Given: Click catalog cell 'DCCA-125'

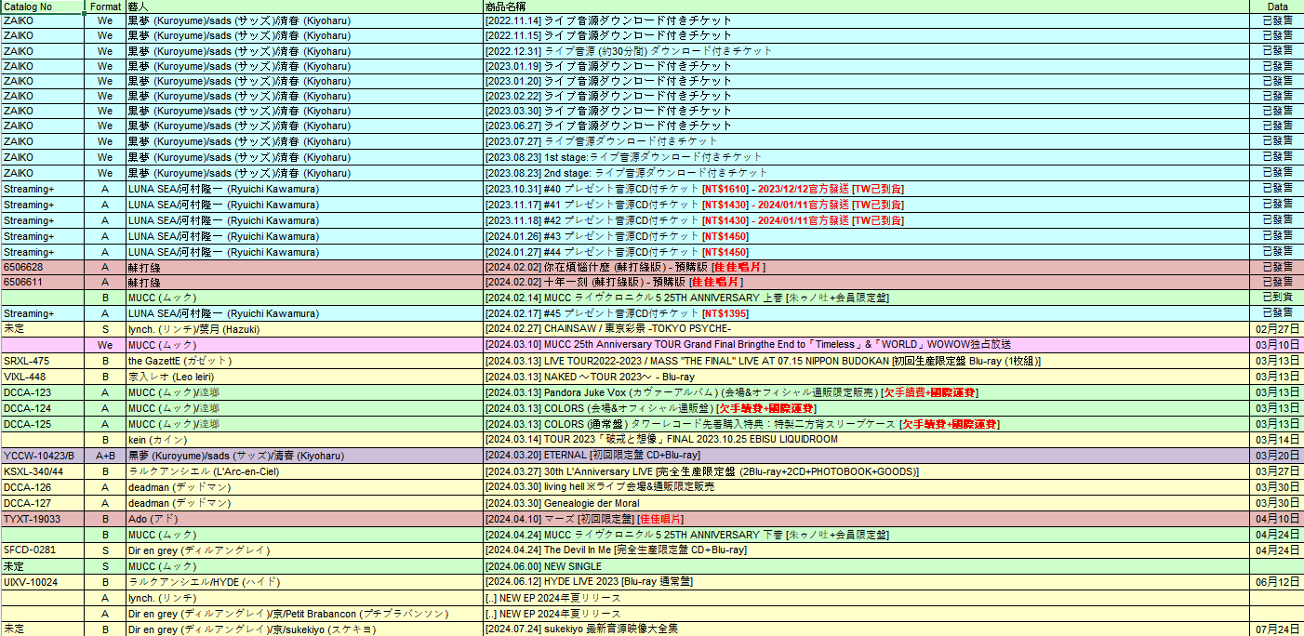Looking at the screenshot, I should [x=43, y=424].
